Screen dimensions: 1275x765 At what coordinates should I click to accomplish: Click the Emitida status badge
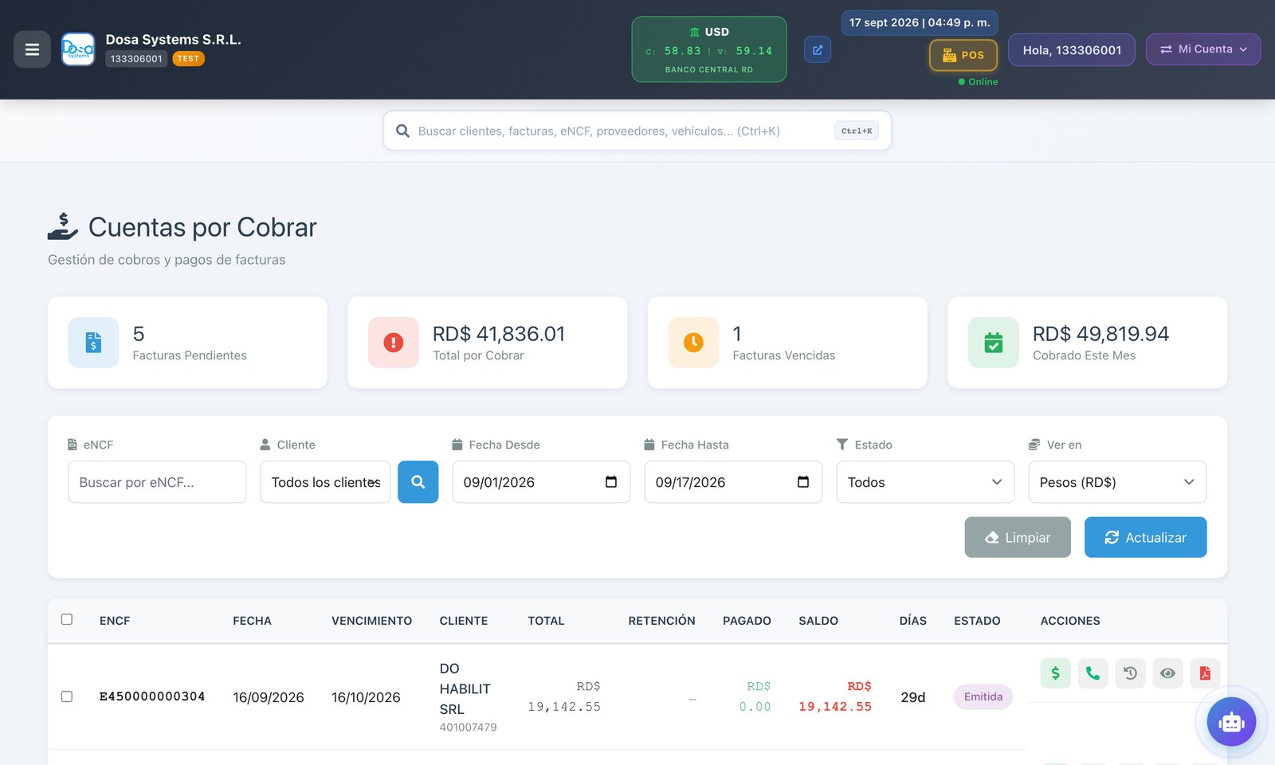[983, 697]
